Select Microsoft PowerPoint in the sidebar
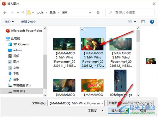 coord(24,31)
